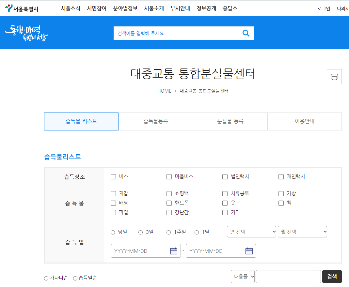349x287 pixels.
Task: Click the search magnifier icon
Action: pyautogui.click(x=246, y=33)
